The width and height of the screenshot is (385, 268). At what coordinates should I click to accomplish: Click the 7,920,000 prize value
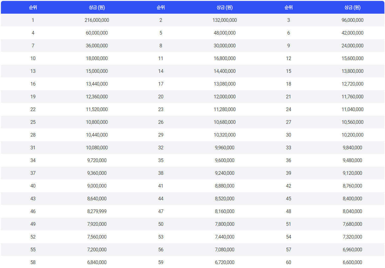[x=97, y=224]
